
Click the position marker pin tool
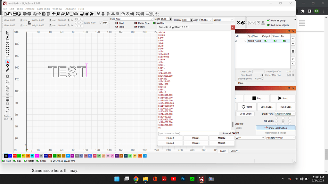click(8, 66)
